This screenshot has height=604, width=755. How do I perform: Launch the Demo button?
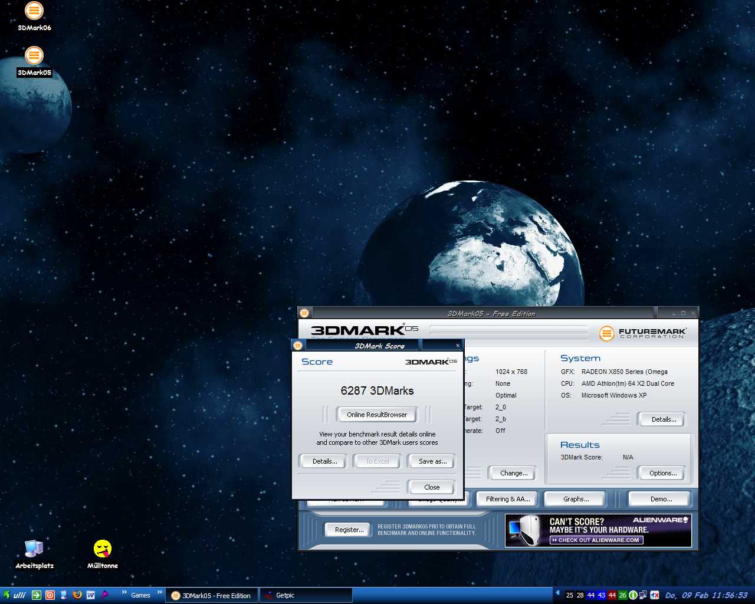point(661,499)
